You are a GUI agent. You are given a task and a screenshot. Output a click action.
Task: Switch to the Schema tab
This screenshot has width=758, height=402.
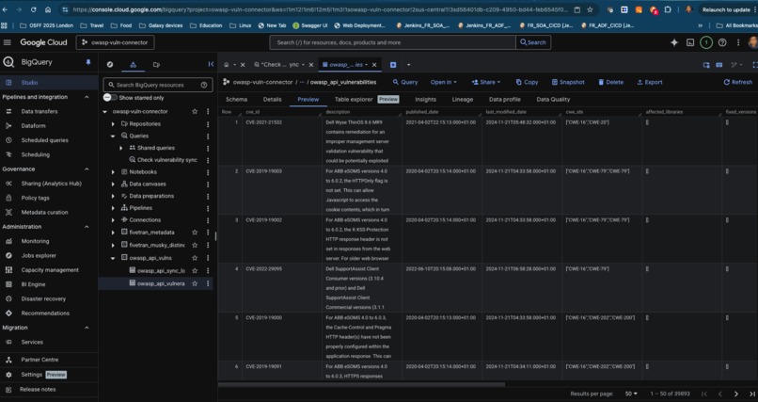coord(236,99)
